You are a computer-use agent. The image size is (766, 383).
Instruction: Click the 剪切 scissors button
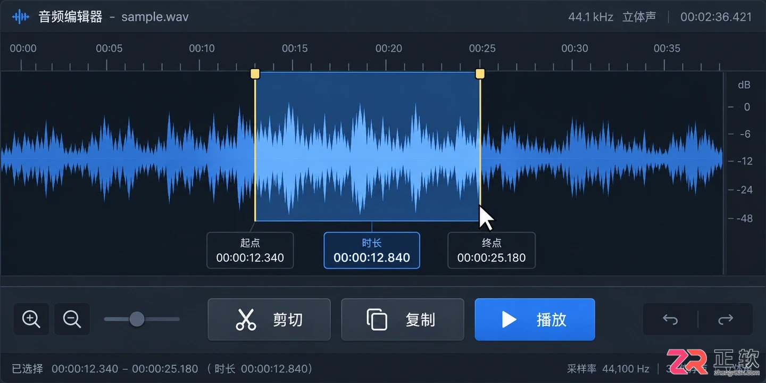[x=269, y=320]
